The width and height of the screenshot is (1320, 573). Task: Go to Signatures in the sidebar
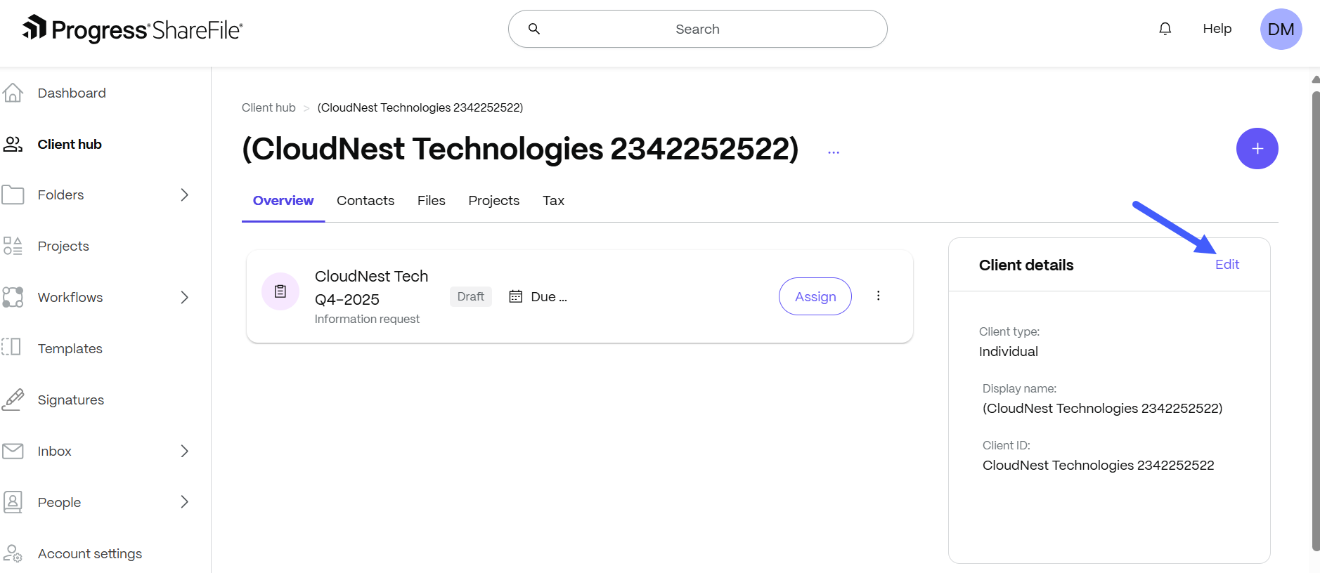pos(70,400)
